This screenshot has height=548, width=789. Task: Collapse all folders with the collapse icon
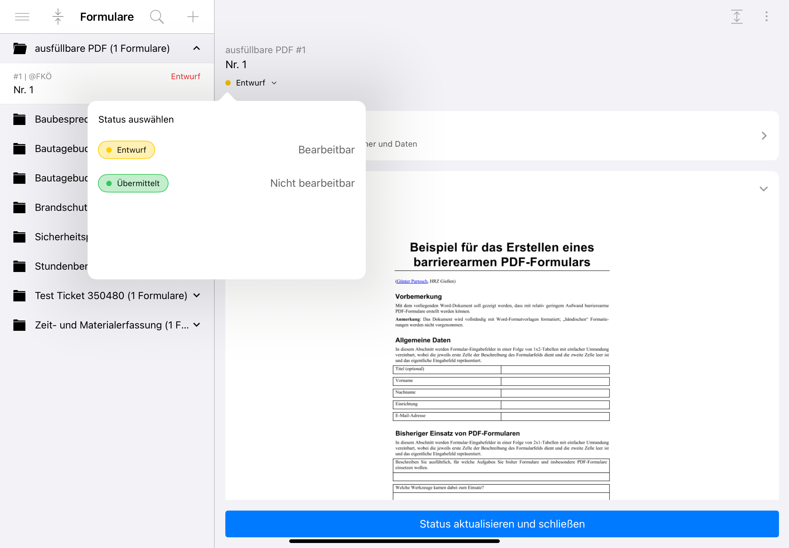tap(58, 16)
